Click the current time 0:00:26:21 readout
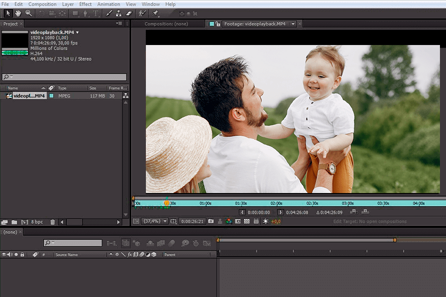The image size is (446, 297). click(x=192, y=221)
